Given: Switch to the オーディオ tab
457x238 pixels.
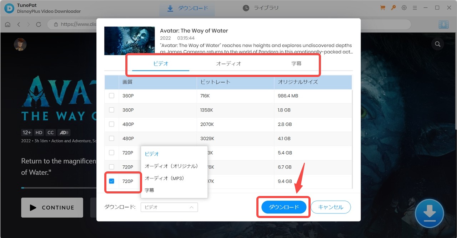Looking at the screenshot, I should click(x=228, y=64).
